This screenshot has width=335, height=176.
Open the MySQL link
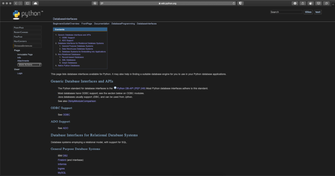(x=62, y=173)
